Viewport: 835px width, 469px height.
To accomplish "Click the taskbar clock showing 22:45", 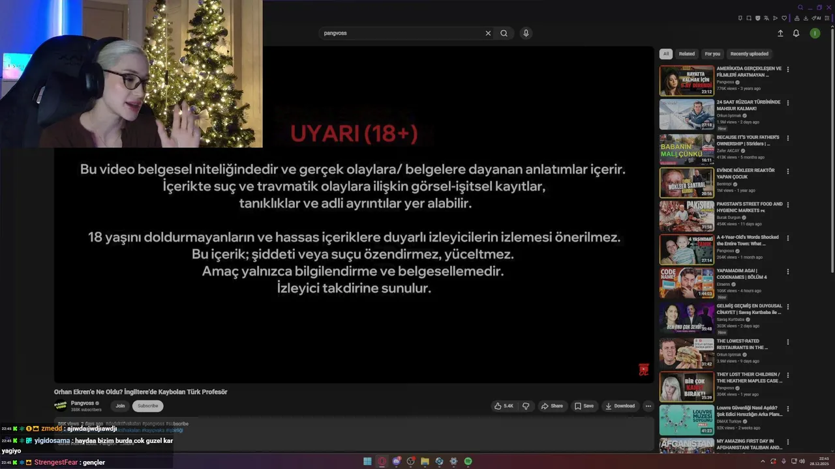I will (819, 461).
